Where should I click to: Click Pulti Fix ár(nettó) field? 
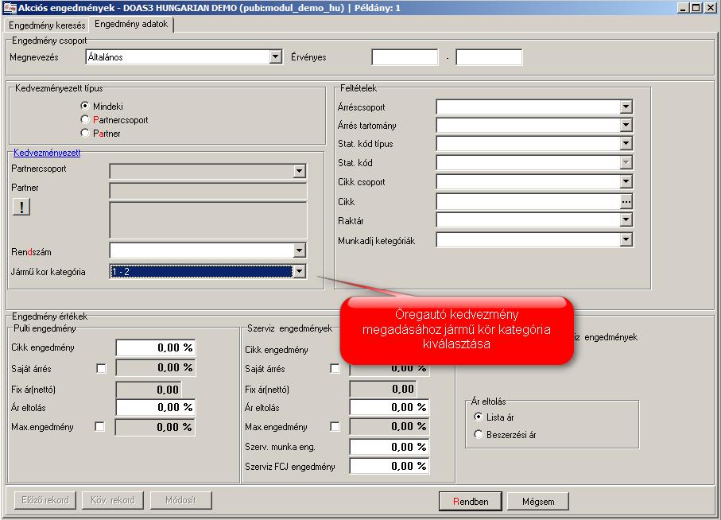click(149, 390)
